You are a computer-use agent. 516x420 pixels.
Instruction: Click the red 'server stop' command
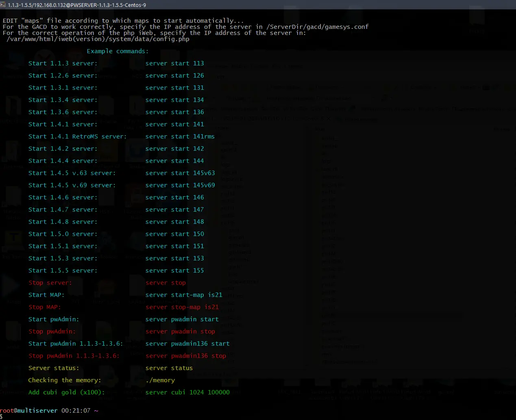(165, 283)
